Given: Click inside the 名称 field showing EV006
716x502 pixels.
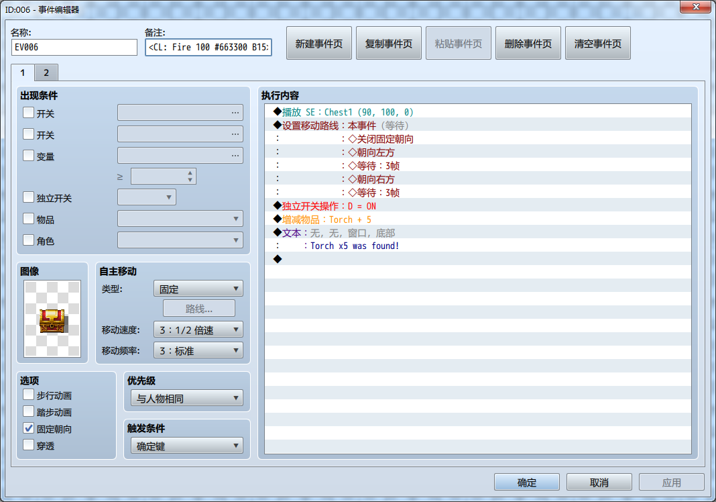Looking at the screenshot, I should click(x=74, y=47).
